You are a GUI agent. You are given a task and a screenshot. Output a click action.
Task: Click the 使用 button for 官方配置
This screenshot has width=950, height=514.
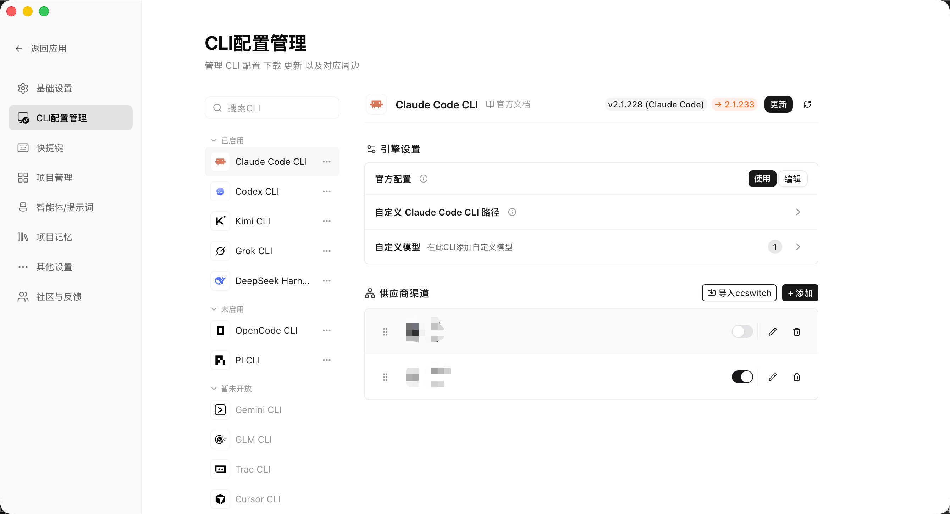click(x=762, y=179)
